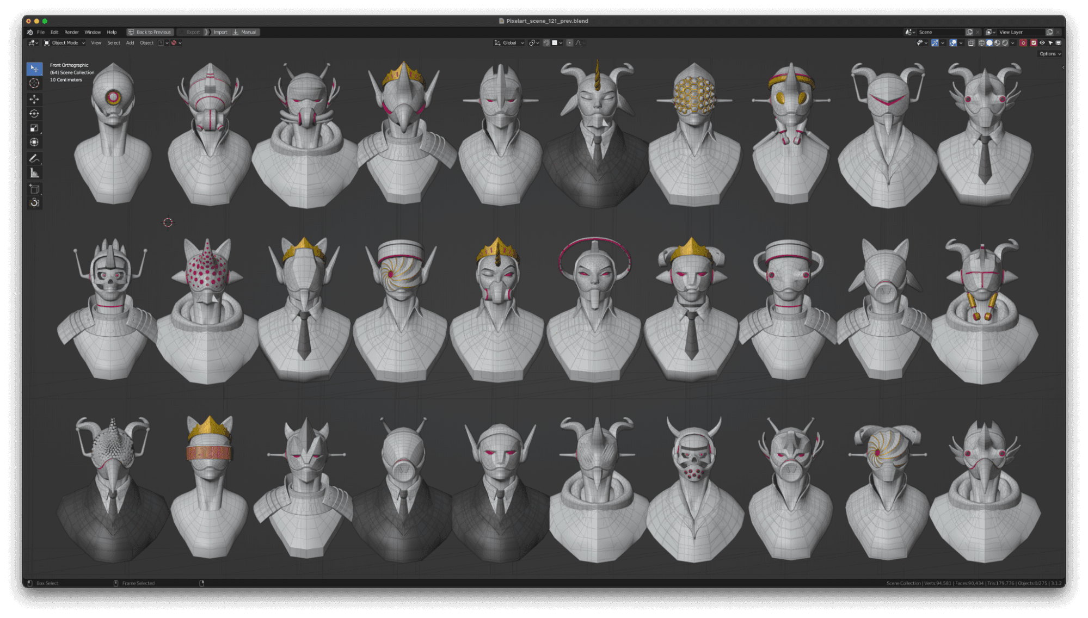This screenshot has width=1088, height=618.
Task: Switch to wireframe viewport shading
Action: [981, 43]
